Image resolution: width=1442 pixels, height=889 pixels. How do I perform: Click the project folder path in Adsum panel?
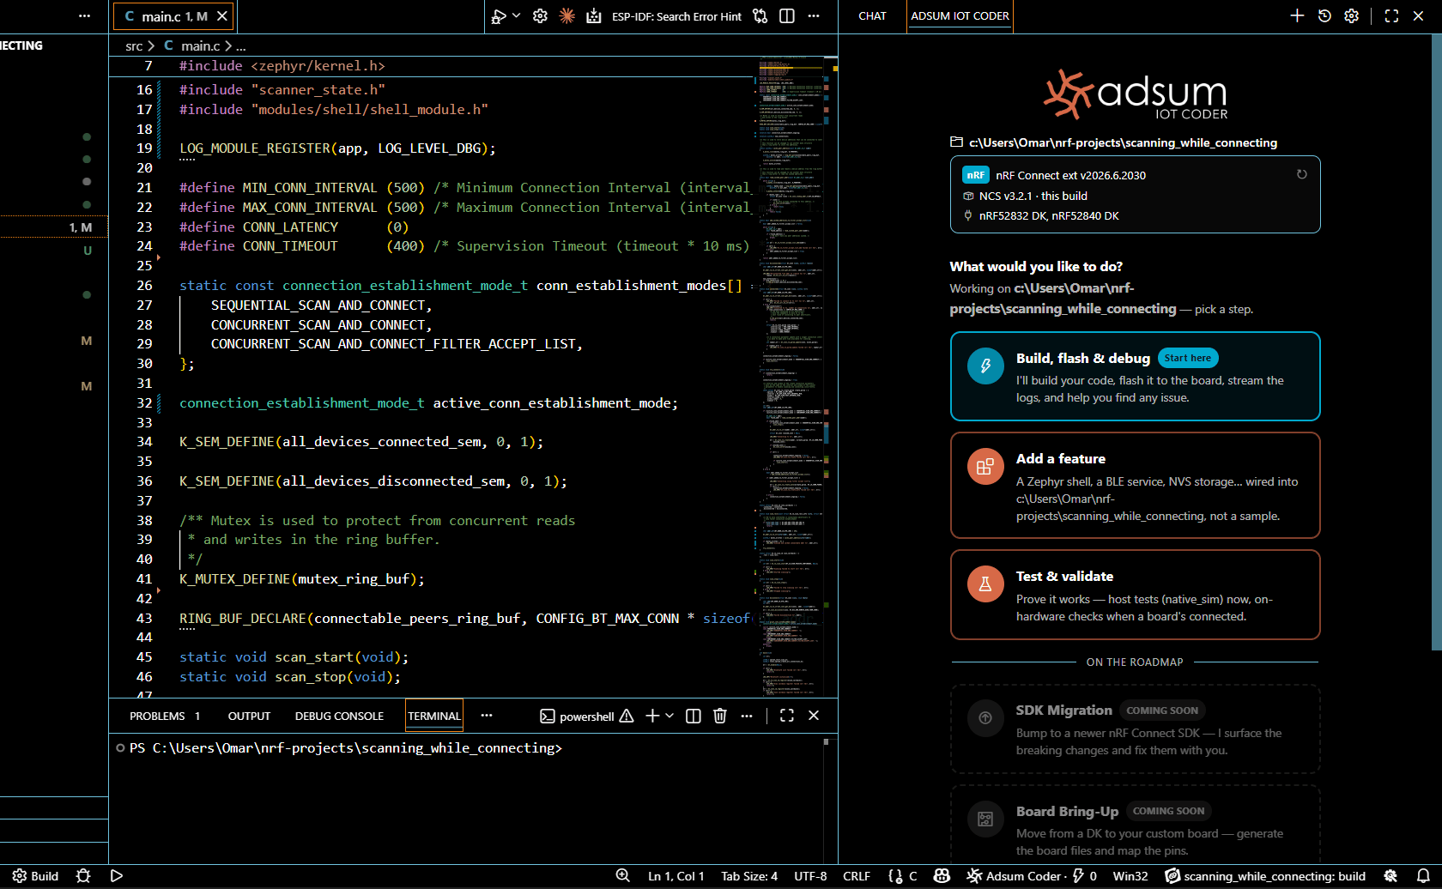1123,142
